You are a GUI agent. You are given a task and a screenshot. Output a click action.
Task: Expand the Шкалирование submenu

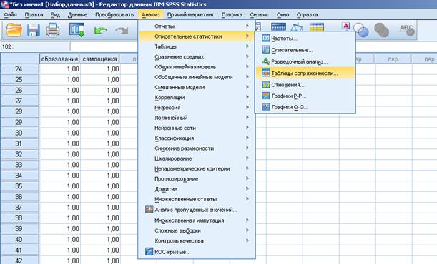pos(197,158)
